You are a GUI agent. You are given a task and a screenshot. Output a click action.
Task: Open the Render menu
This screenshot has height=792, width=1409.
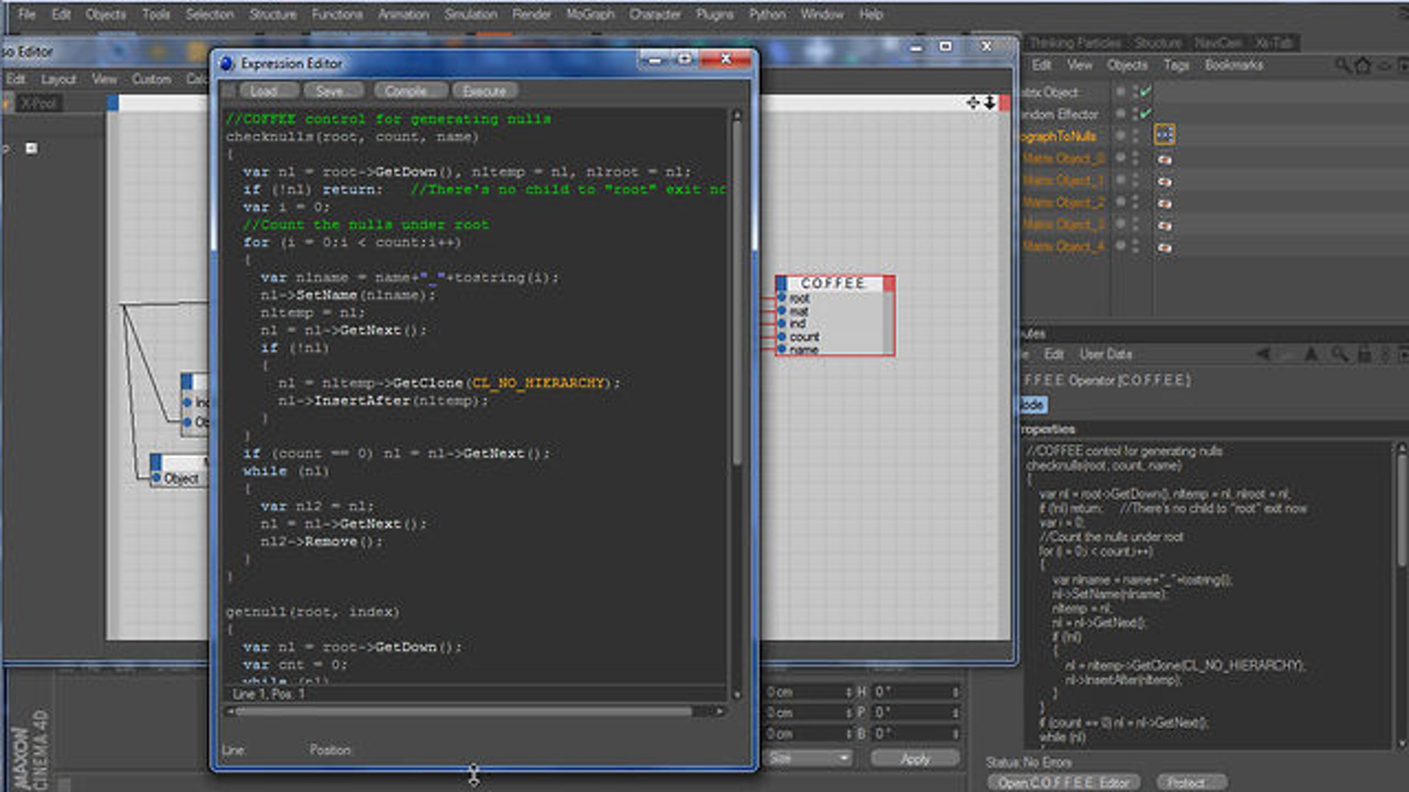531,14
